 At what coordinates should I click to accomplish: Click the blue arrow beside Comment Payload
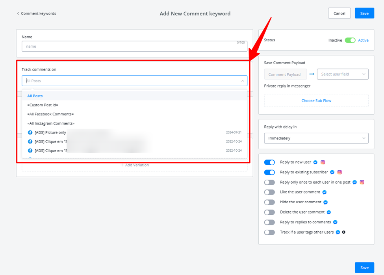[x=312, y=74]
